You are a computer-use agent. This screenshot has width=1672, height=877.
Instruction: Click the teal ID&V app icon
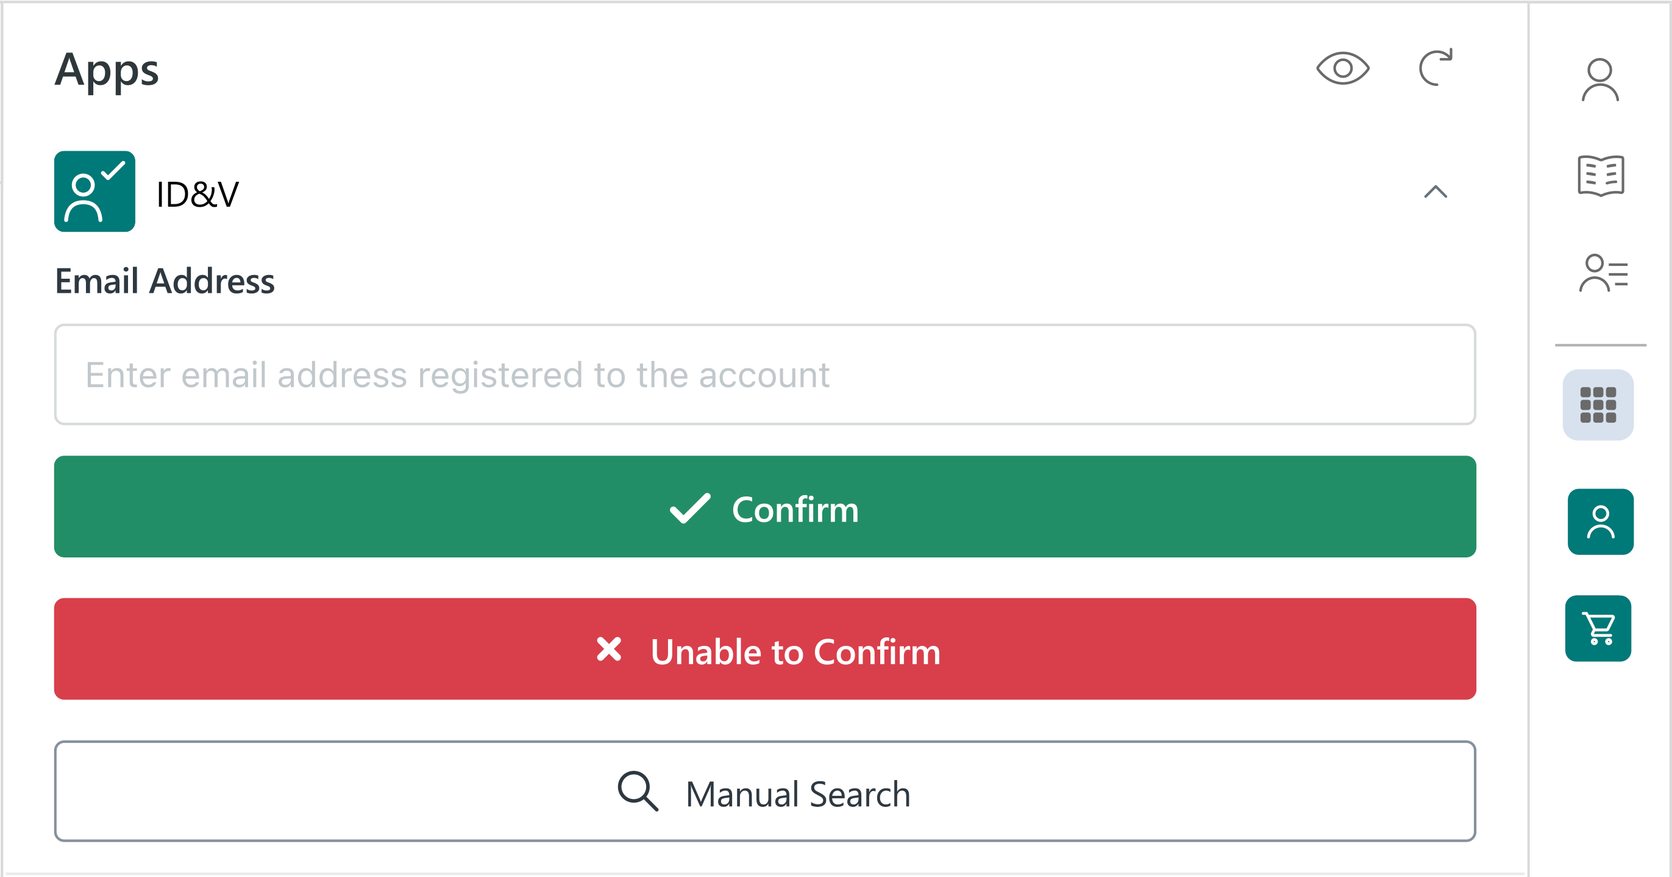[x=94, y=192]
